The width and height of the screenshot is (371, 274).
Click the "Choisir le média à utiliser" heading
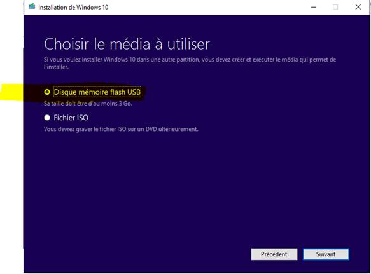tap(127, 44)
